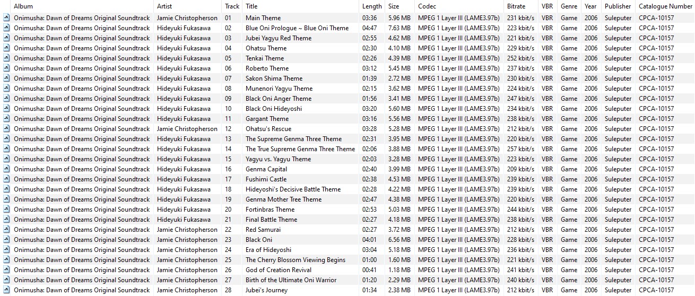The height and width of the screenshot is (296, 695).
Task: Click artist Jamie Christopherson on the Ohatsu's Rescue row
Action: pos(187,129)
